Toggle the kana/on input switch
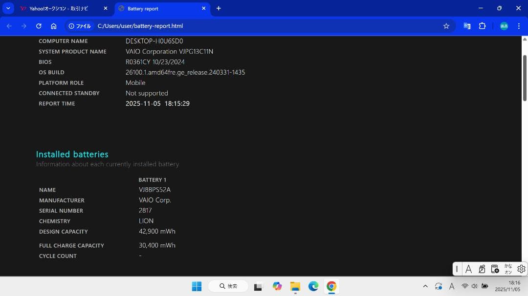 [508, 269]
